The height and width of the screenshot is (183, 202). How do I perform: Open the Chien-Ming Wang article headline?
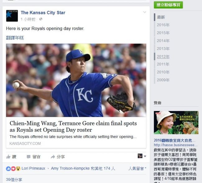tap(73, 127)
